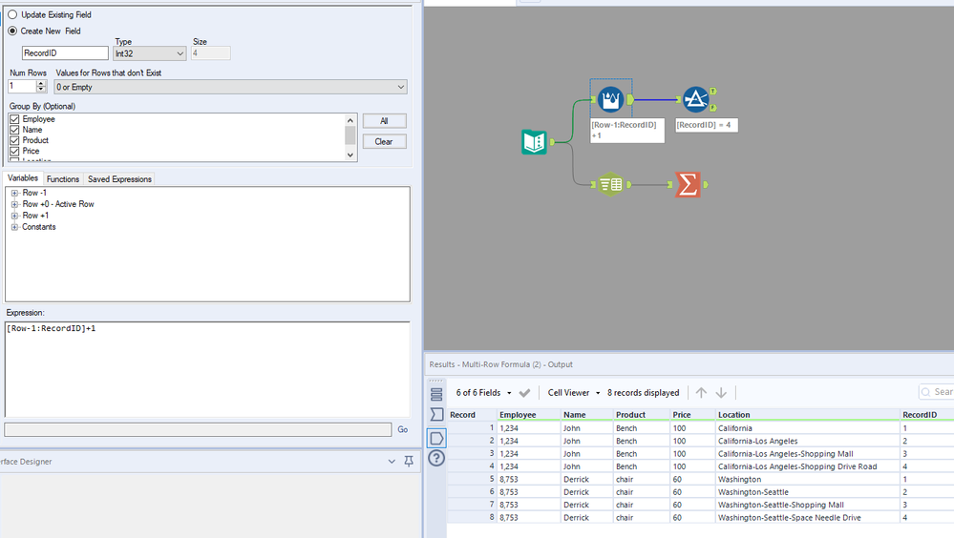
Task: Click the Input Data output anchor
Action: pyautogui.click(x=552, y=142)
